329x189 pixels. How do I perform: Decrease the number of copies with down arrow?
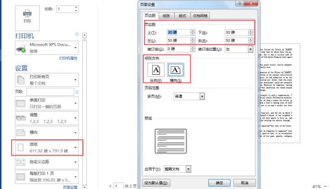[x=76, y=11]
